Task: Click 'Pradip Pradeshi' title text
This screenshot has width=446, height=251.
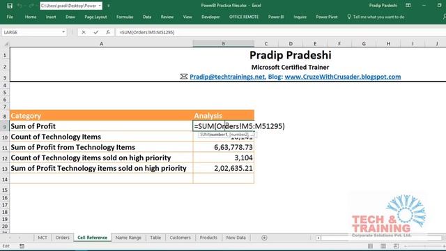Action: (x=291, y=55)
